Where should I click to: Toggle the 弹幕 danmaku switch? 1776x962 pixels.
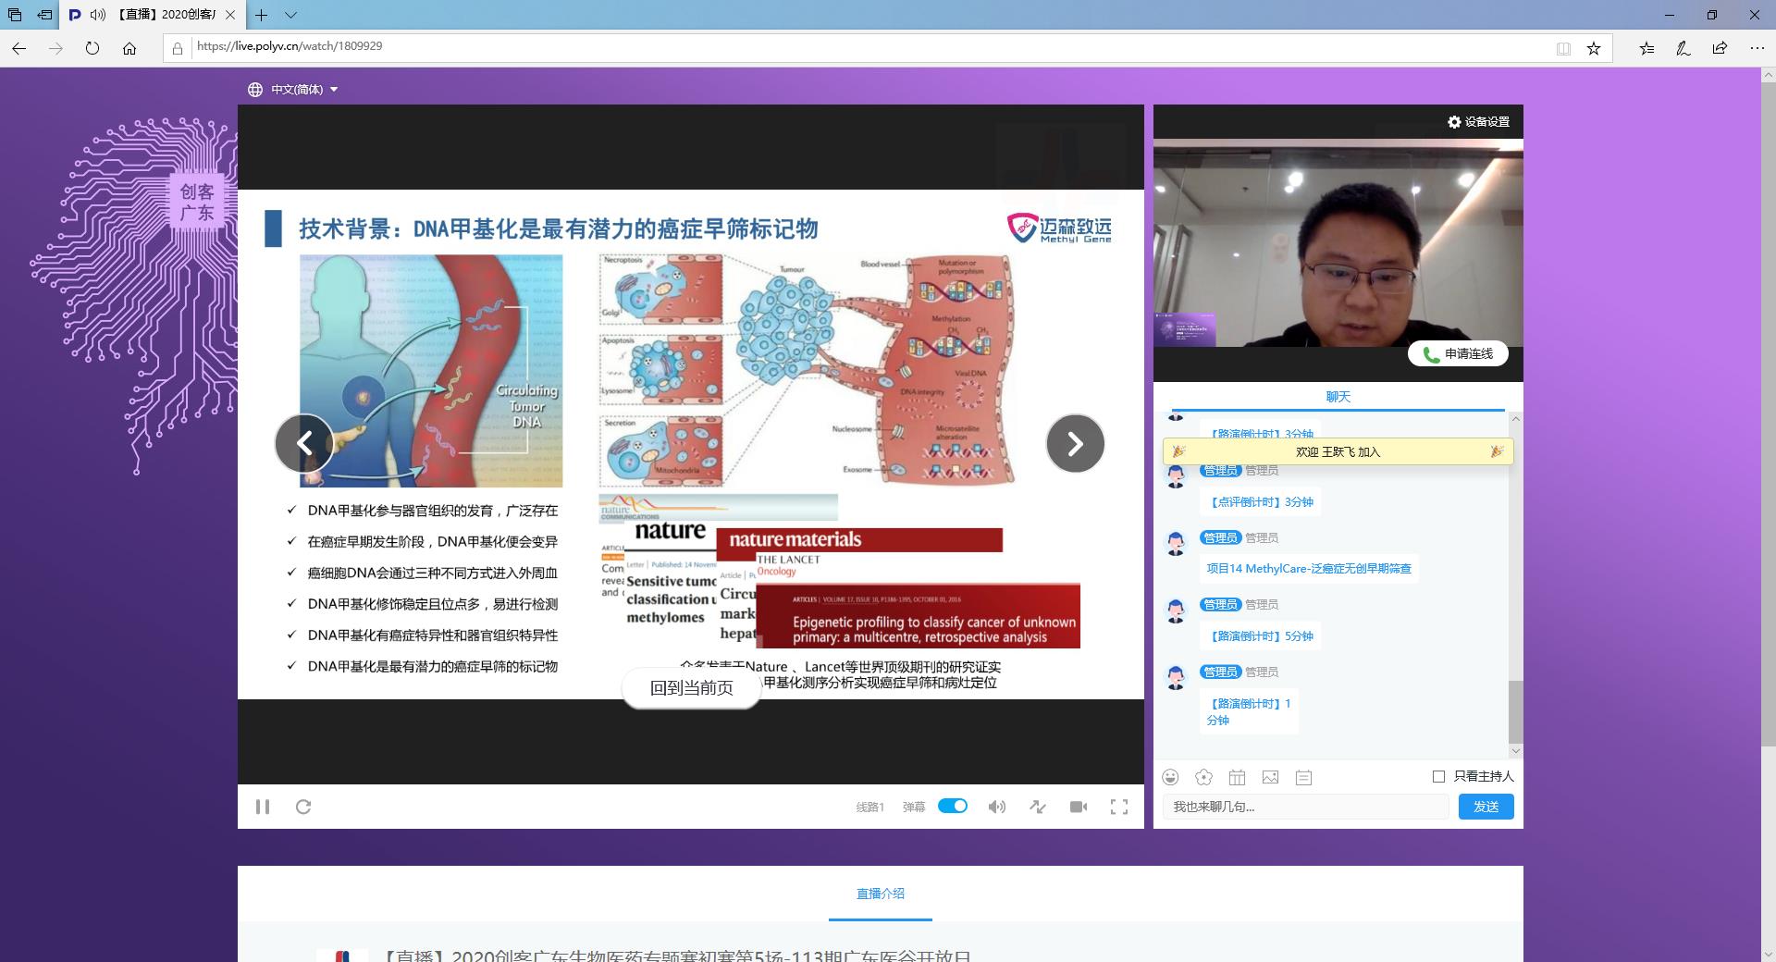pos(952,806)
